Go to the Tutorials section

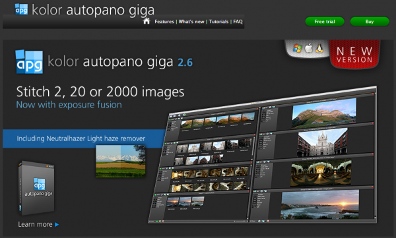coord(218,22)
